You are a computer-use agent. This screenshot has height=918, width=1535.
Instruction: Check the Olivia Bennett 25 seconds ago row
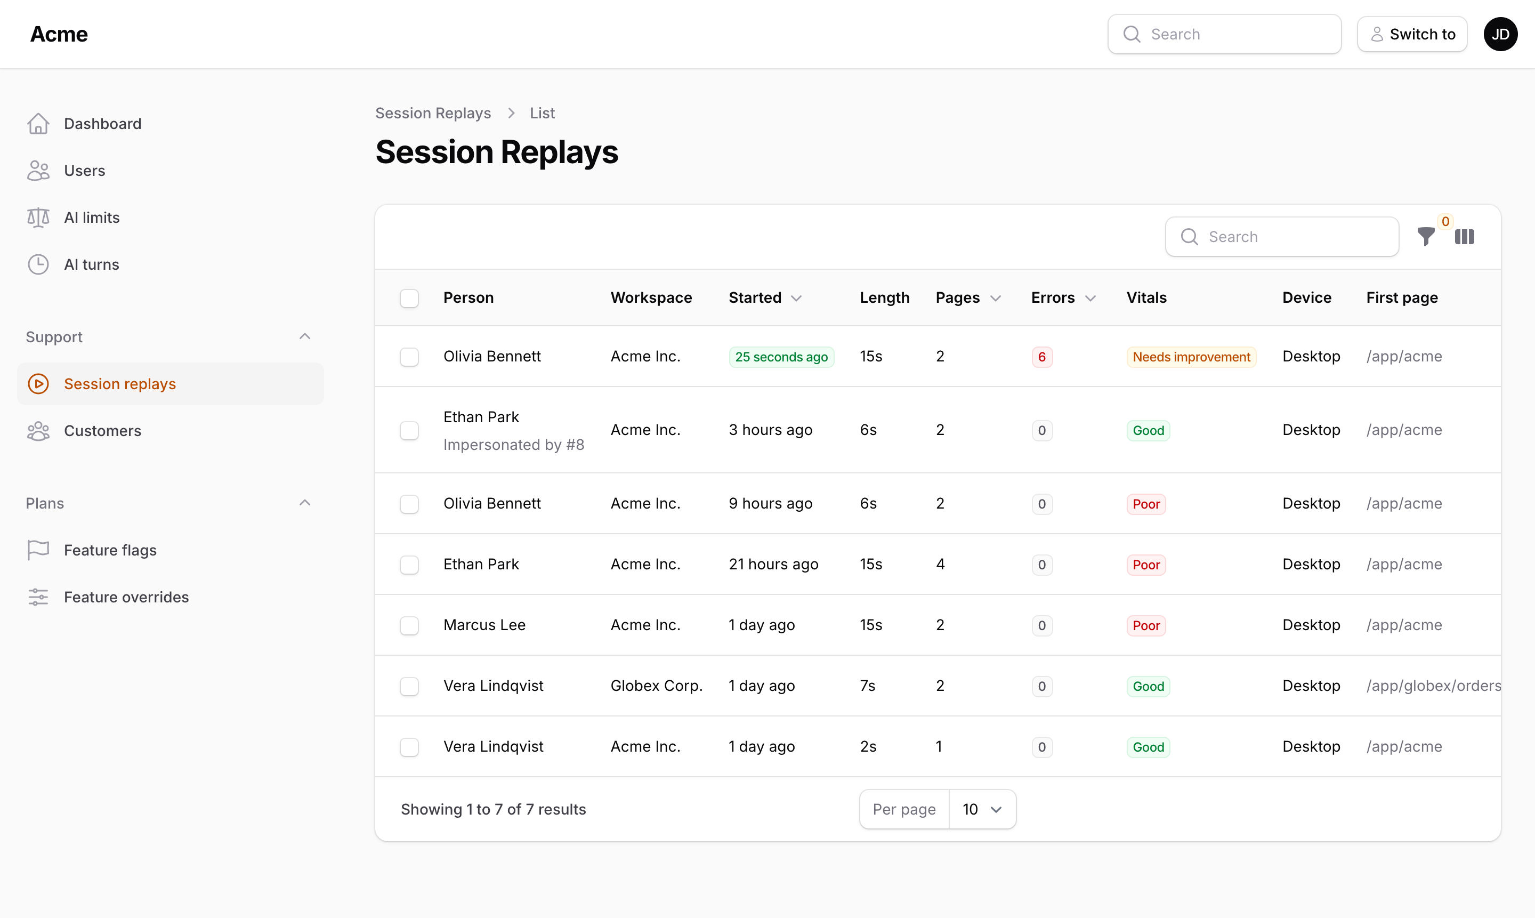(409, 357)
